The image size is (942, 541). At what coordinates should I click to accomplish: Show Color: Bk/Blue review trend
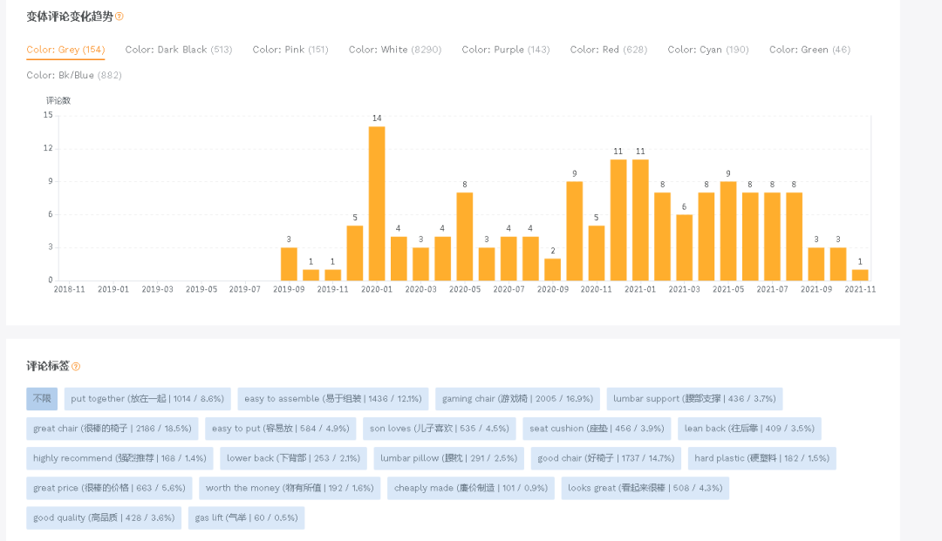(74, 75)
